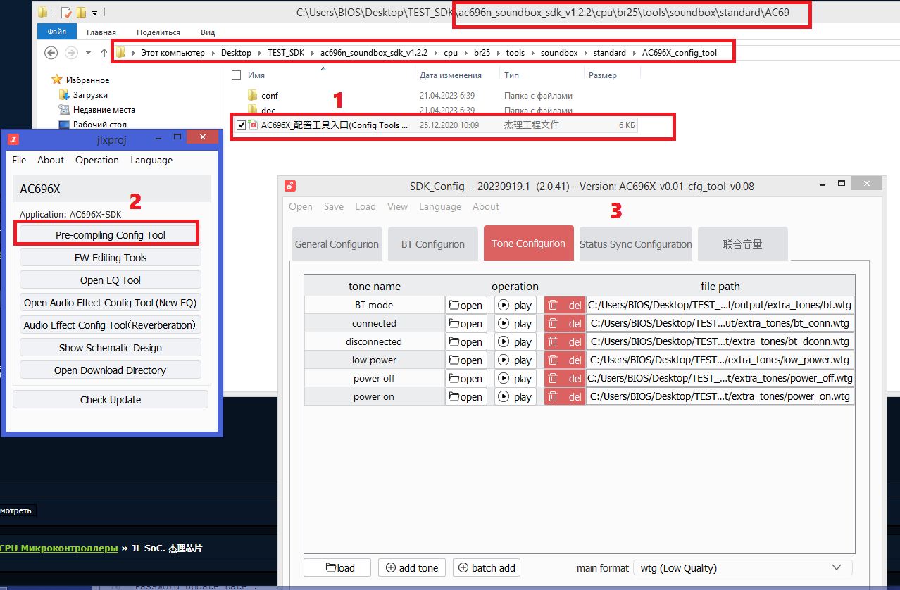The width and height of the screenshot is (900, 590).
Task: Open the Operation menu in jlxproj
Action: pos(97,160)
